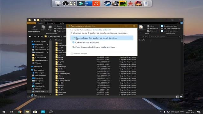Switch to large icons view layout
The height and width of the screenshot is (114, 203).
(x=181, y=97)
